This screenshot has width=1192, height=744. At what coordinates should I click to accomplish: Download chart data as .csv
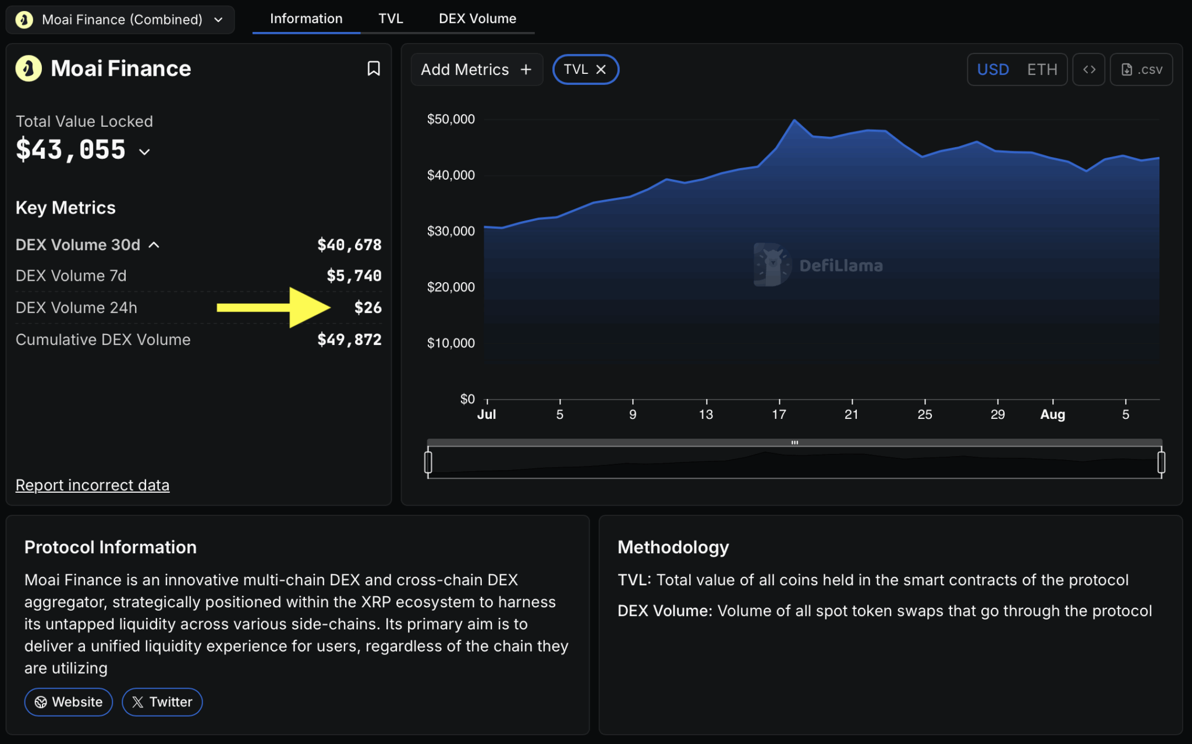point(1141,70)
